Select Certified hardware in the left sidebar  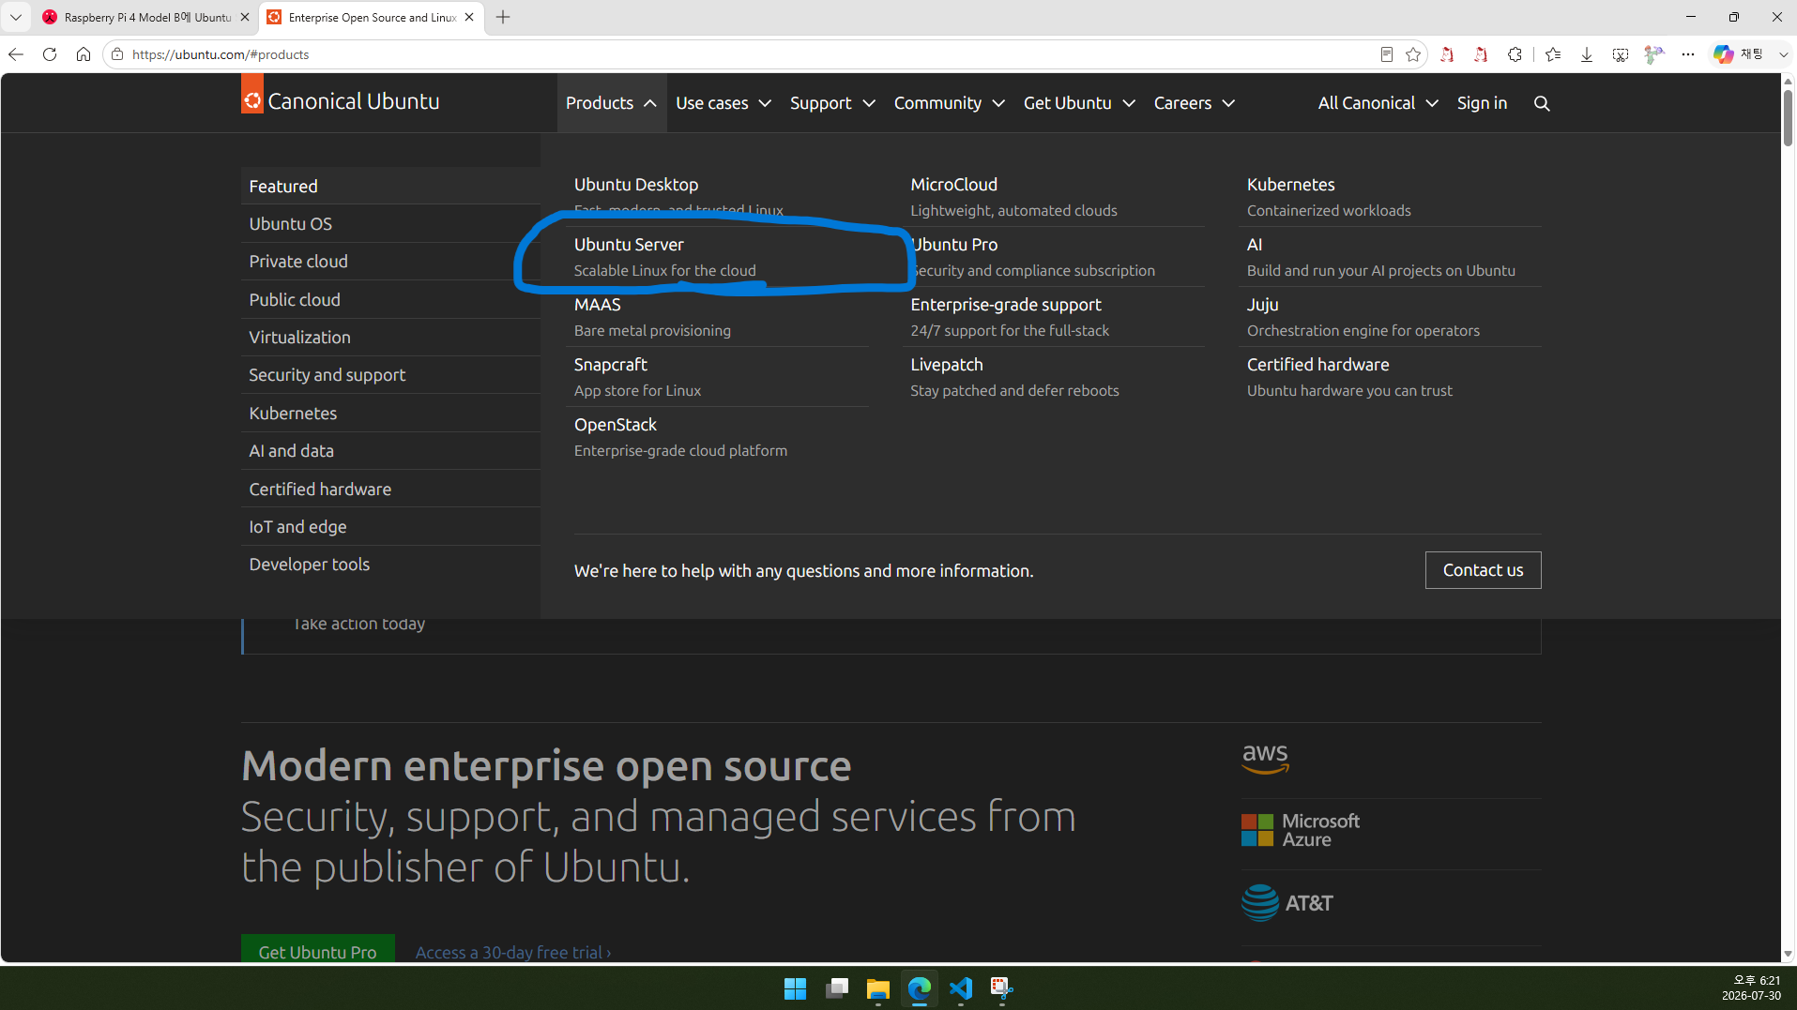pos(390,489)
